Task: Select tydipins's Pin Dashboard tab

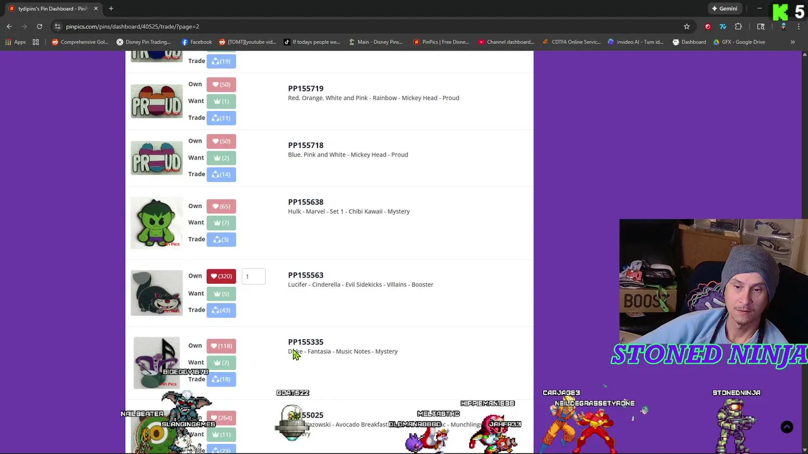Action: tap(52, 9)
